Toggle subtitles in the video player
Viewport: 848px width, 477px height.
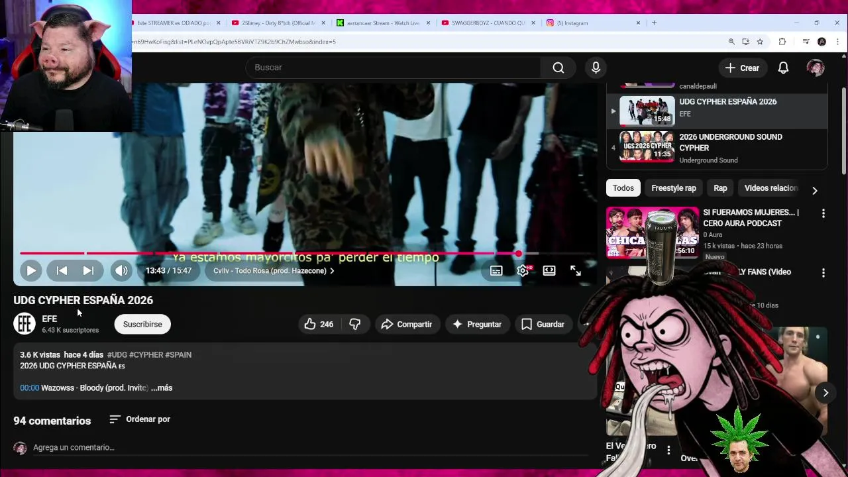[x=496, y=270]
